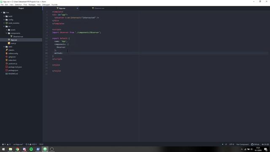Open Observer.vue in the tree
Image resolution: width=270 pixels, height=152 pixels.
[18, 37]
